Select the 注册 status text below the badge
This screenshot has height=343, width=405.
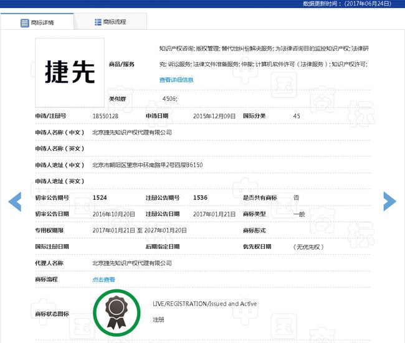158,320
